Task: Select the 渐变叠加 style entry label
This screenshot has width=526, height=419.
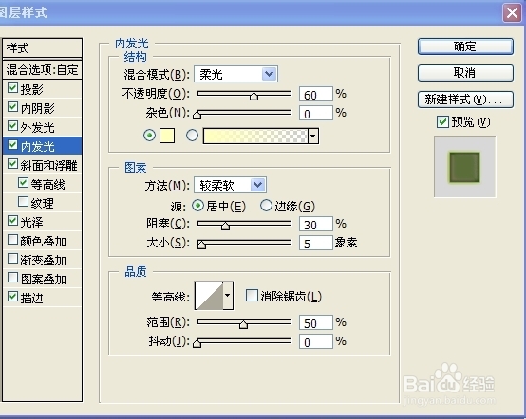Action: (44, 261)
